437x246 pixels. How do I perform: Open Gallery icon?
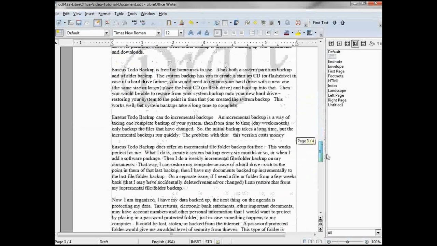263,23
